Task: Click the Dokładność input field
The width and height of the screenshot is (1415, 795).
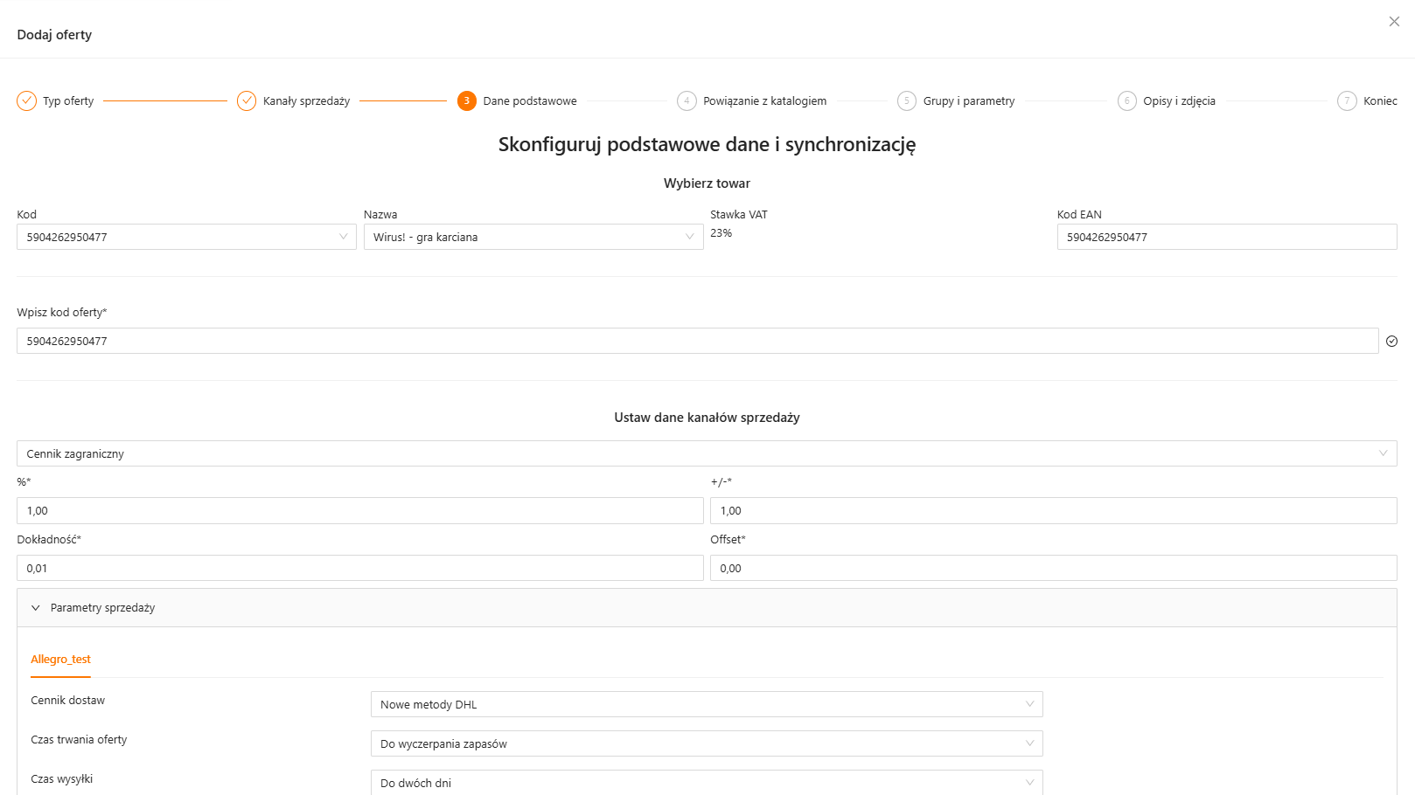Action: pos(360,568)
